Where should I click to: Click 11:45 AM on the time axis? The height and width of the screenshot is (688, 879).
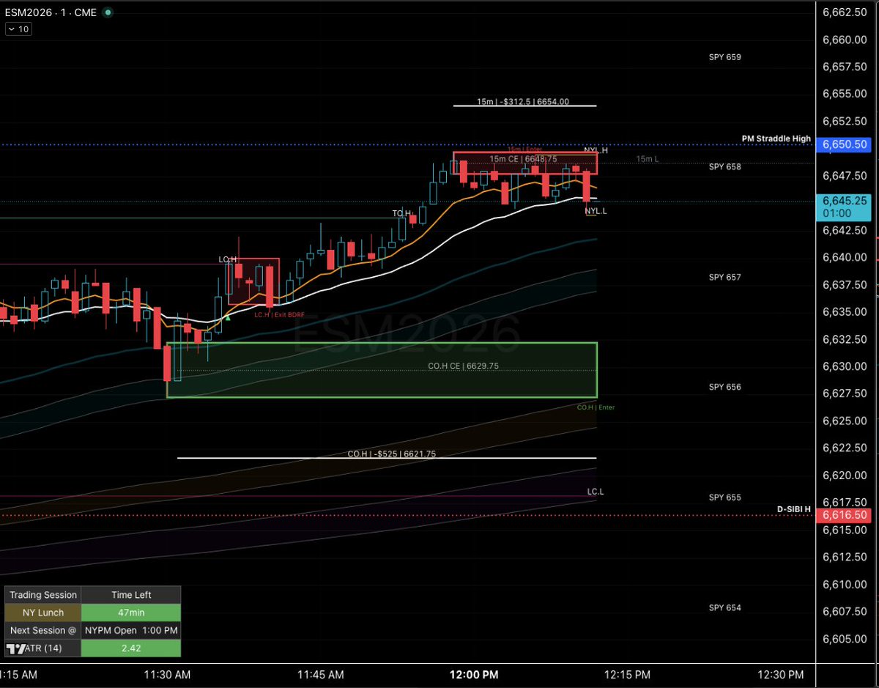click(321, 674)
